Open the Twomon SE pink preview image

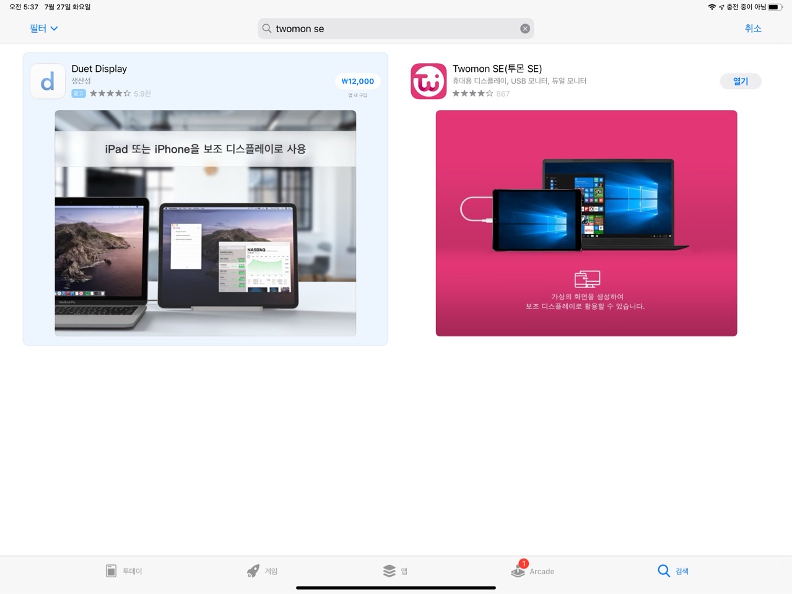point(586,223)
